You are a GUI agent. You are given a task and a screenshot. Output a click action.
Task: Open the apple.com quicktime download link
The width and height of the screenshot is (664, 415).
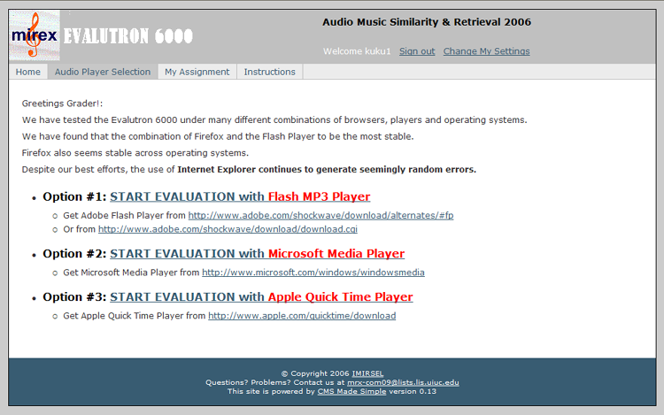coord(302,316)
